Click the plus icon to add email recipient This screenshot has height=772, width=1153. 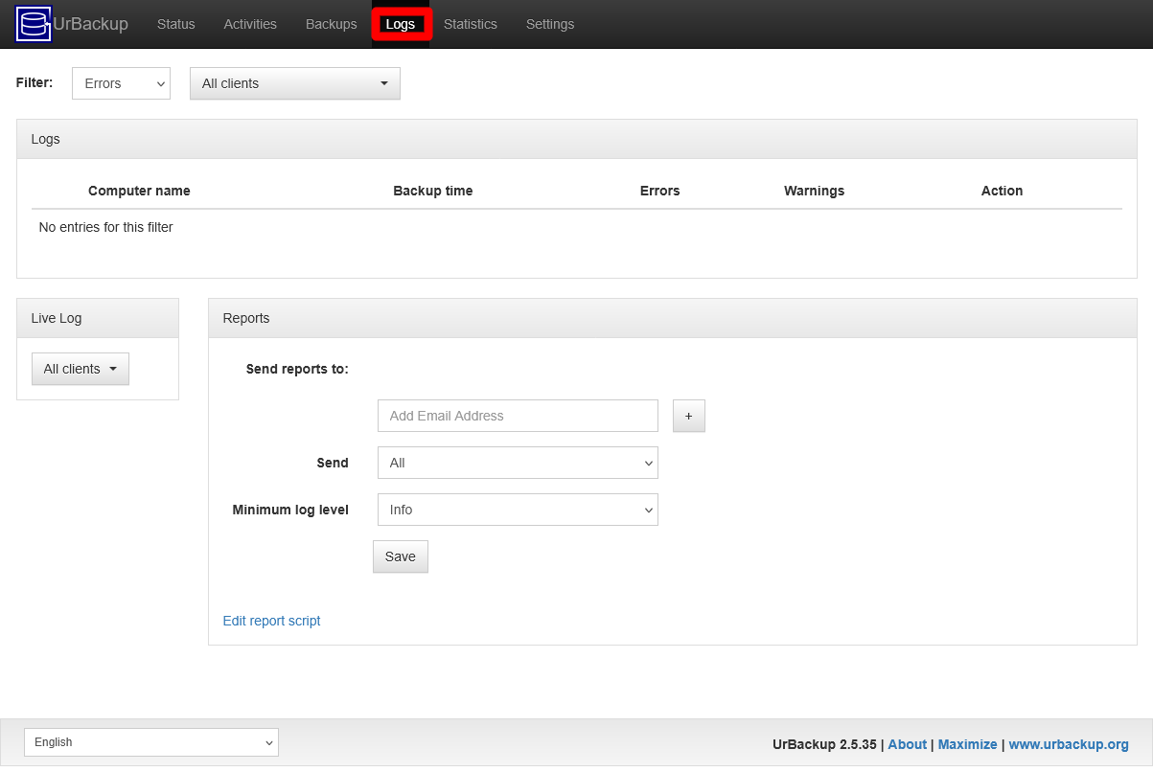pos(688,416)
